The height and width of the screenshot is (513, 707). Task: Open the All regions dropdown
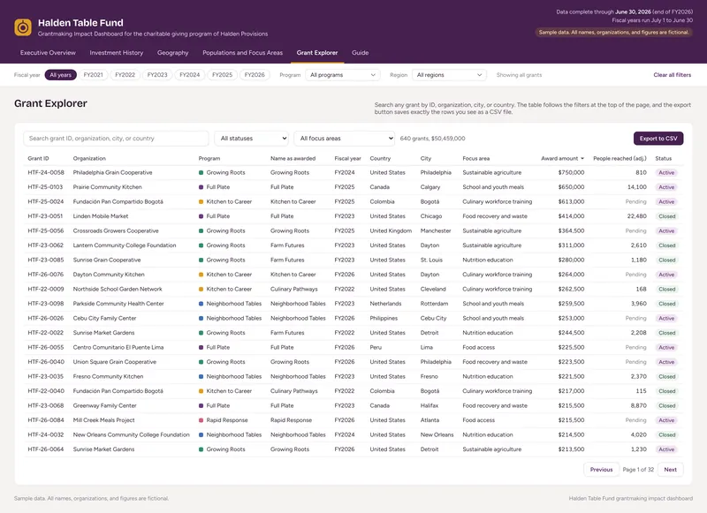pyautogui.click(x=449, y=75)
